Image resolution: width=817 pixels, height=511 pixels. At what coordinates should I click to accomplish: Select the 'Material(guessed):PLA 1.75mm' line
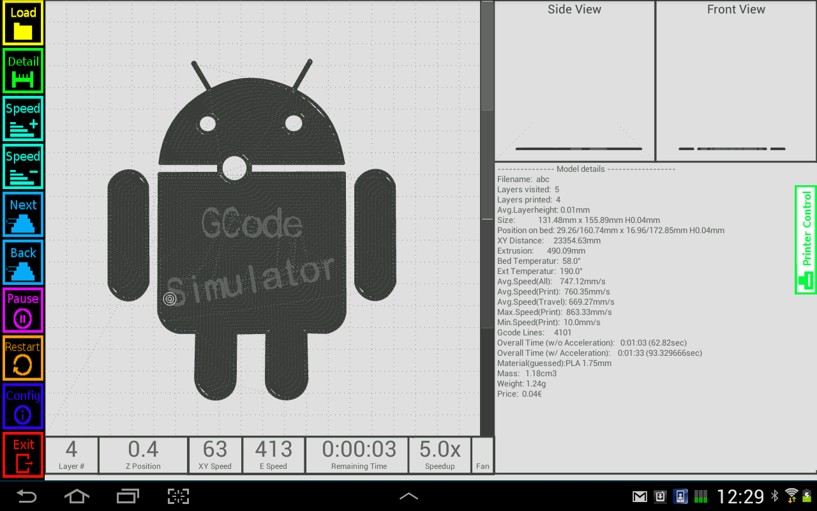click(554, 363)
